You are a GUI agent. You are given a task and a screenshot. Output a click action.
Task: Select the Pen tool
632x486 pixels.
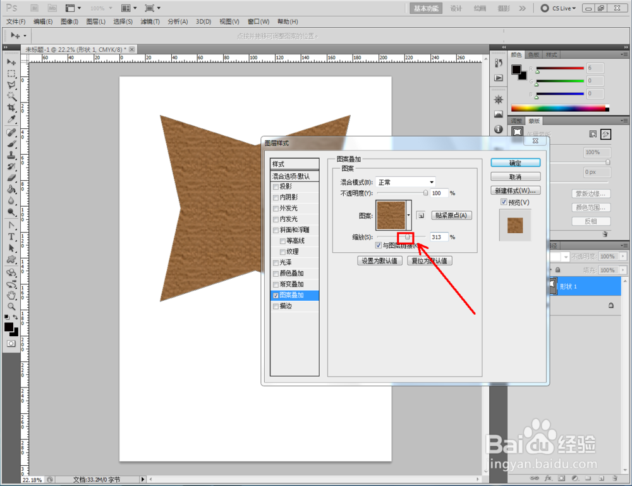tap(11, 225)
